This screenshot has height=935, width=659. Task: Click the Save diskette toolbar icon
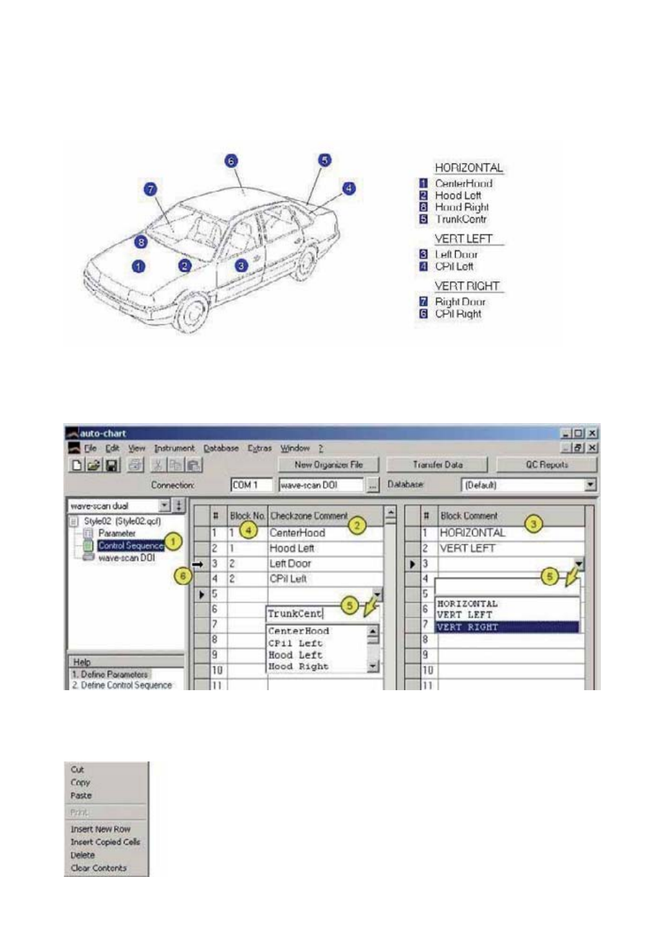111,465
